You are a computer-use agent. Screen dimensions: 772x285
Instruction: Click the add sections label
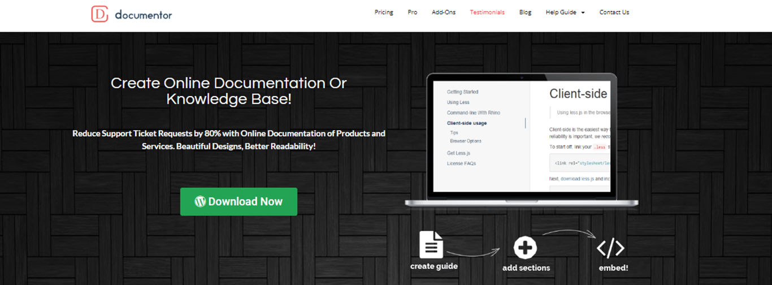click(526, 268)
